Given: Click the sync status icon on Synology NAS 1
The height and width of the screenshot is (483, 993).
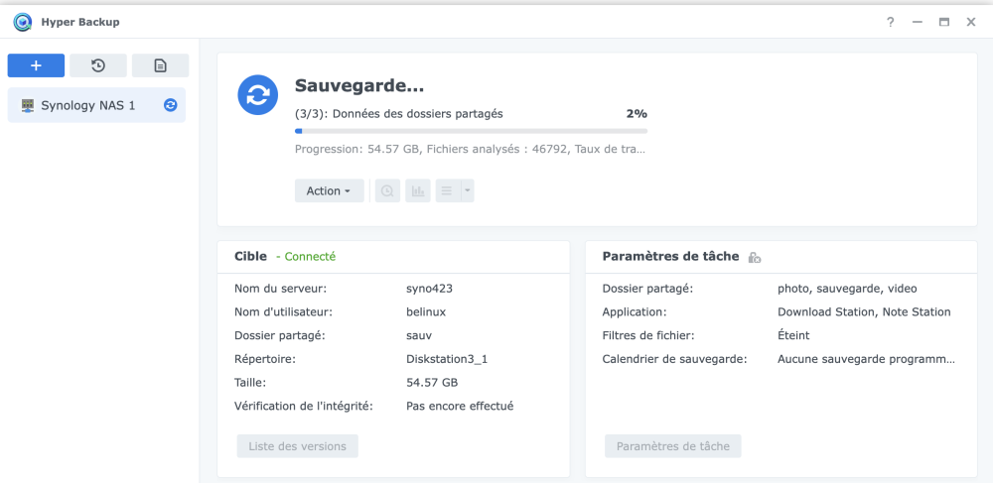Looking at the screenshot, I should (171, 105).
